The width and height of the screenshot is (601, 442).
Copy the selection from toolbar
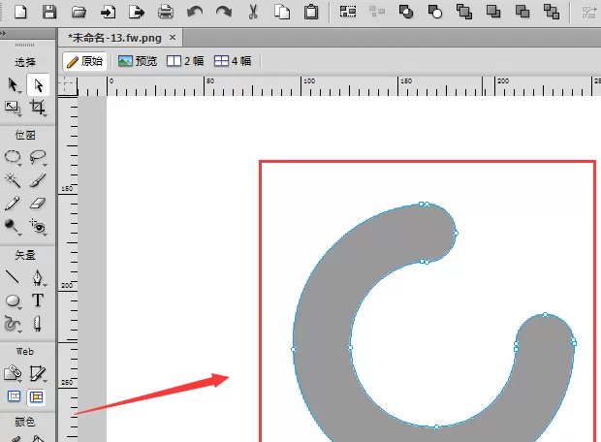pyautogui.click(x=282, y=12)
